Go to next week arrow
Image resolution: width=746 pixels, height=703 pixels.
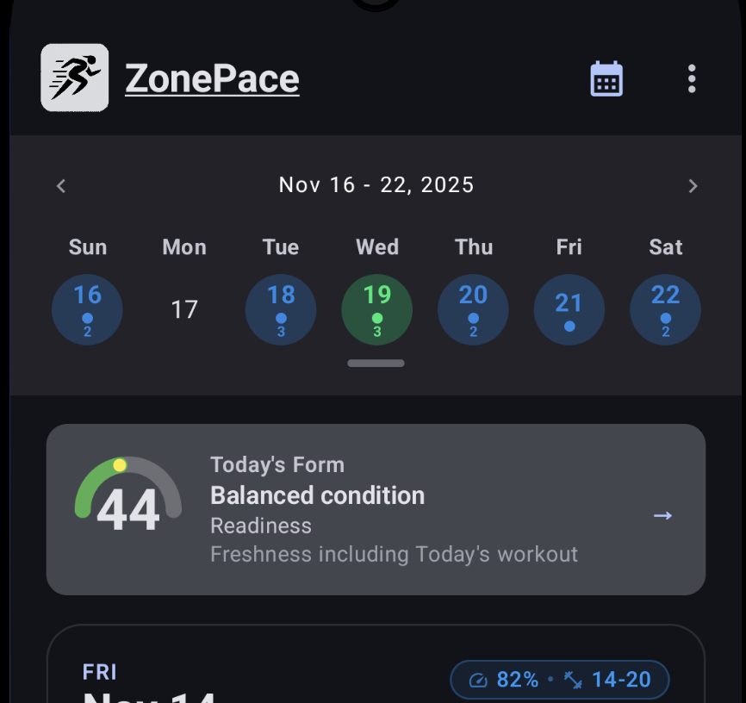tap(693, 185)
